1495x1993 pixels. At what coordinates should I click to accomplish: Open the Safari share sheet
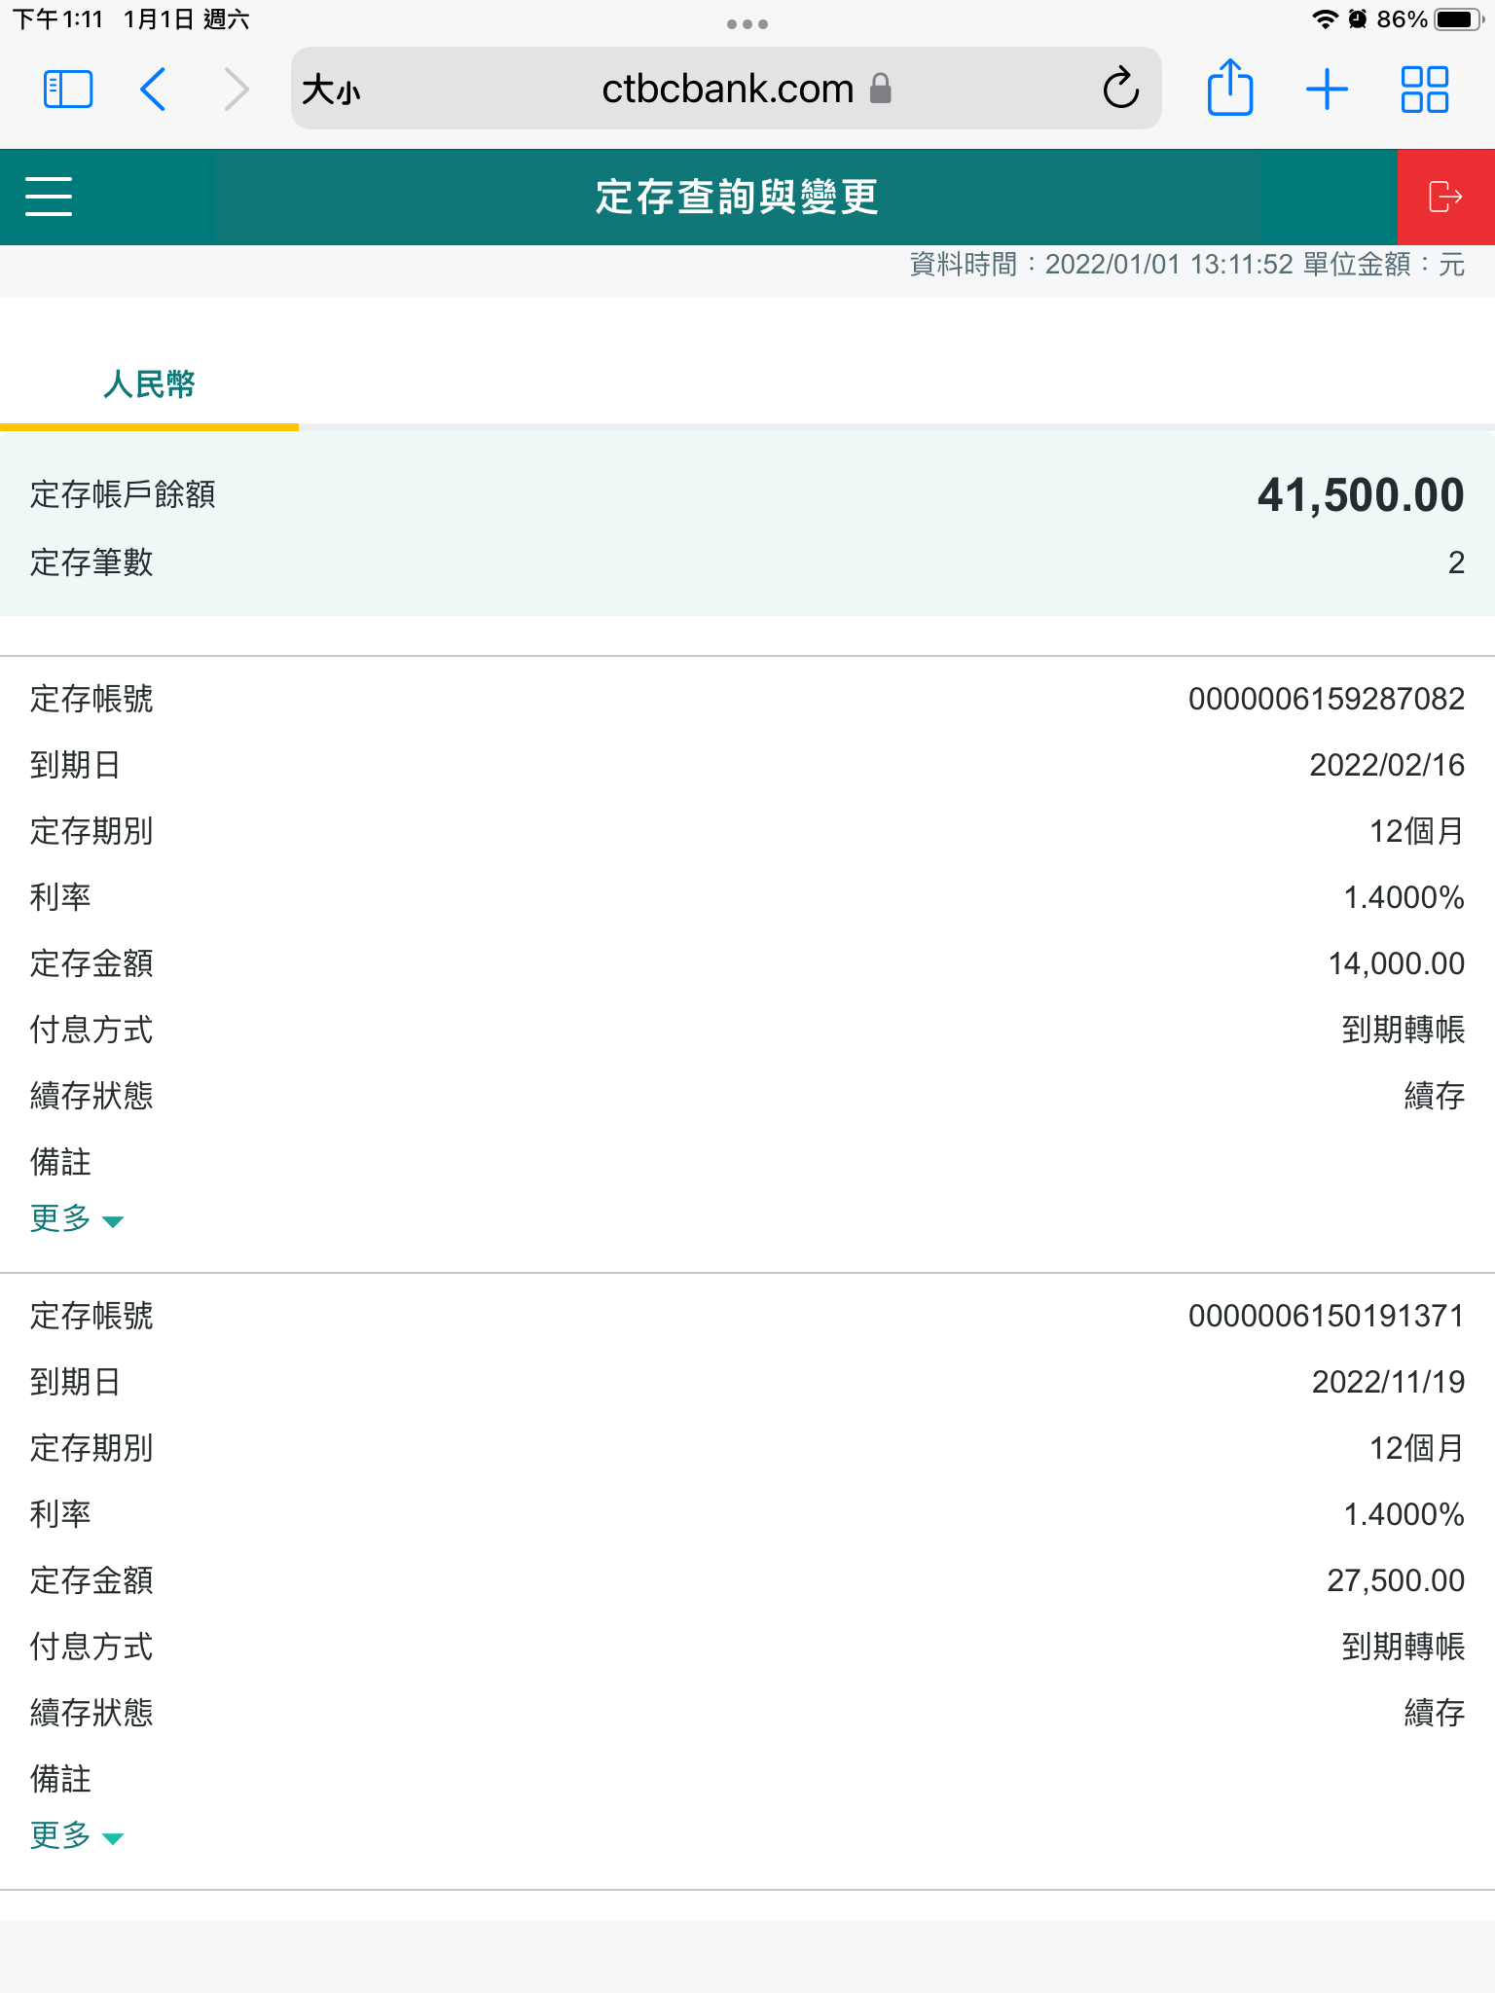point(1229,90)
